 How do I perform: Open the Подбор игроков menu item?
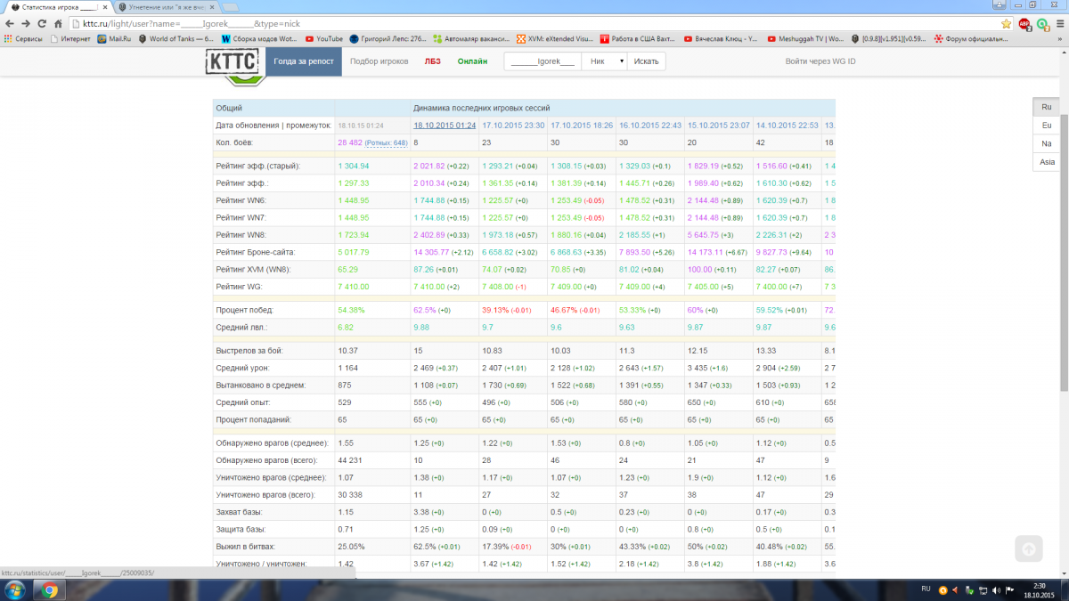pos(379,61)
